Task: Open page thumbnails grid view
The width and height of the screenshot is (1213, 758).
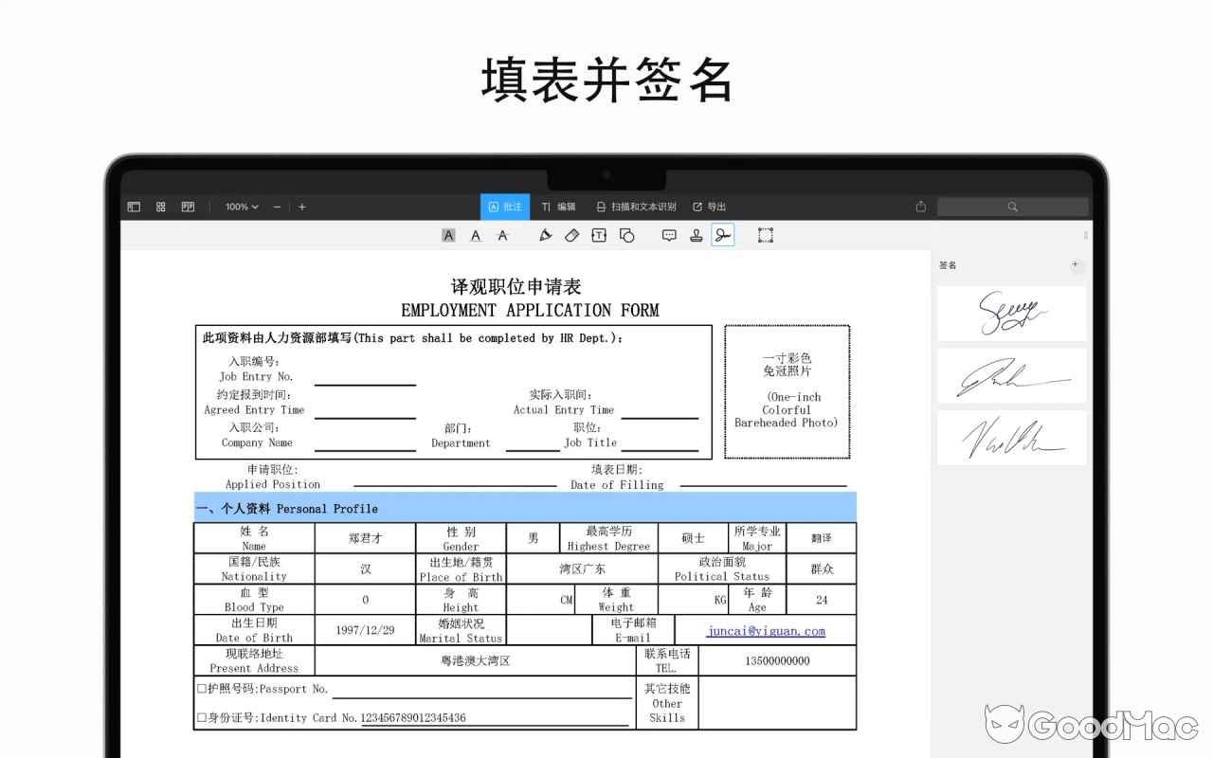Action: 160,207
